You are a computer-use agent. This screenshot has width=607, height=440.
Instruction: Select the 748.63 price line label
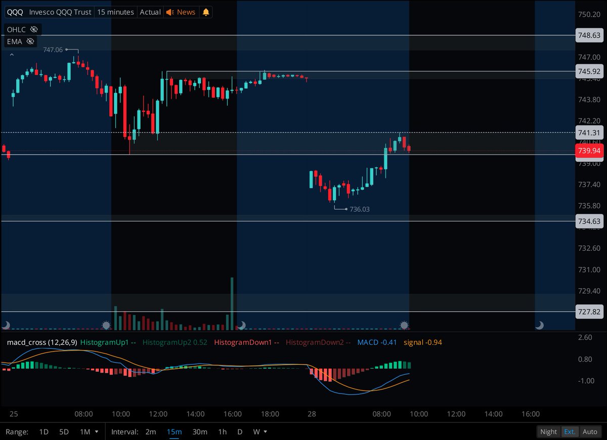click(x=589, y=35)
